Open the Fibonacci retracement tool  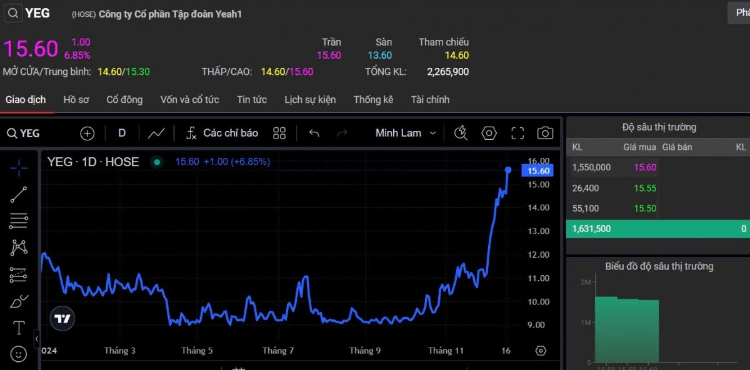19,221
